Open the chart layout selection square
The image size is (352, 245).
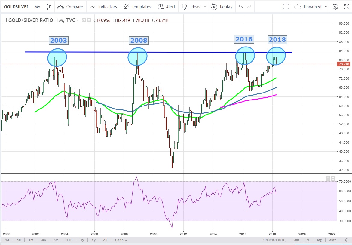point(286,7)
